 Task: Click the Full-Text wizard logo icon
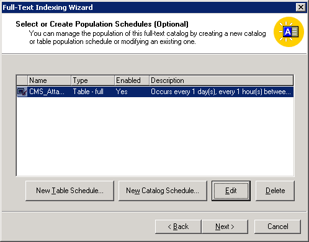[289, 32]
